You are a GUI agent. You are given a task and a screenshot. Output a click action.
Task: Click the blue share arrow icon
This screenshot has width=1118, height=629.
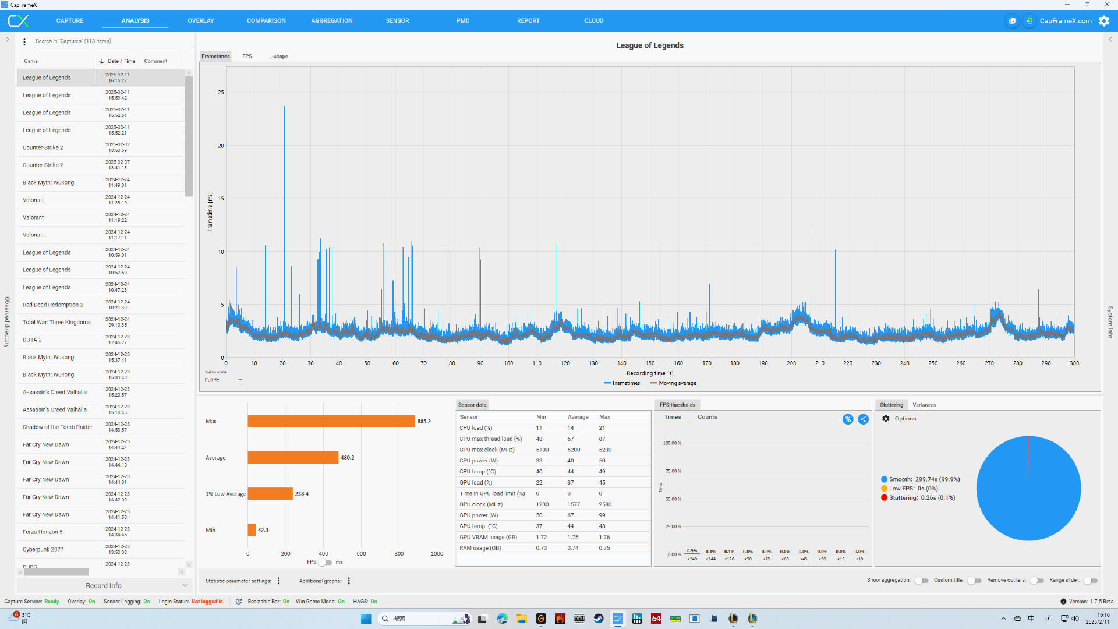pos(863,419)
